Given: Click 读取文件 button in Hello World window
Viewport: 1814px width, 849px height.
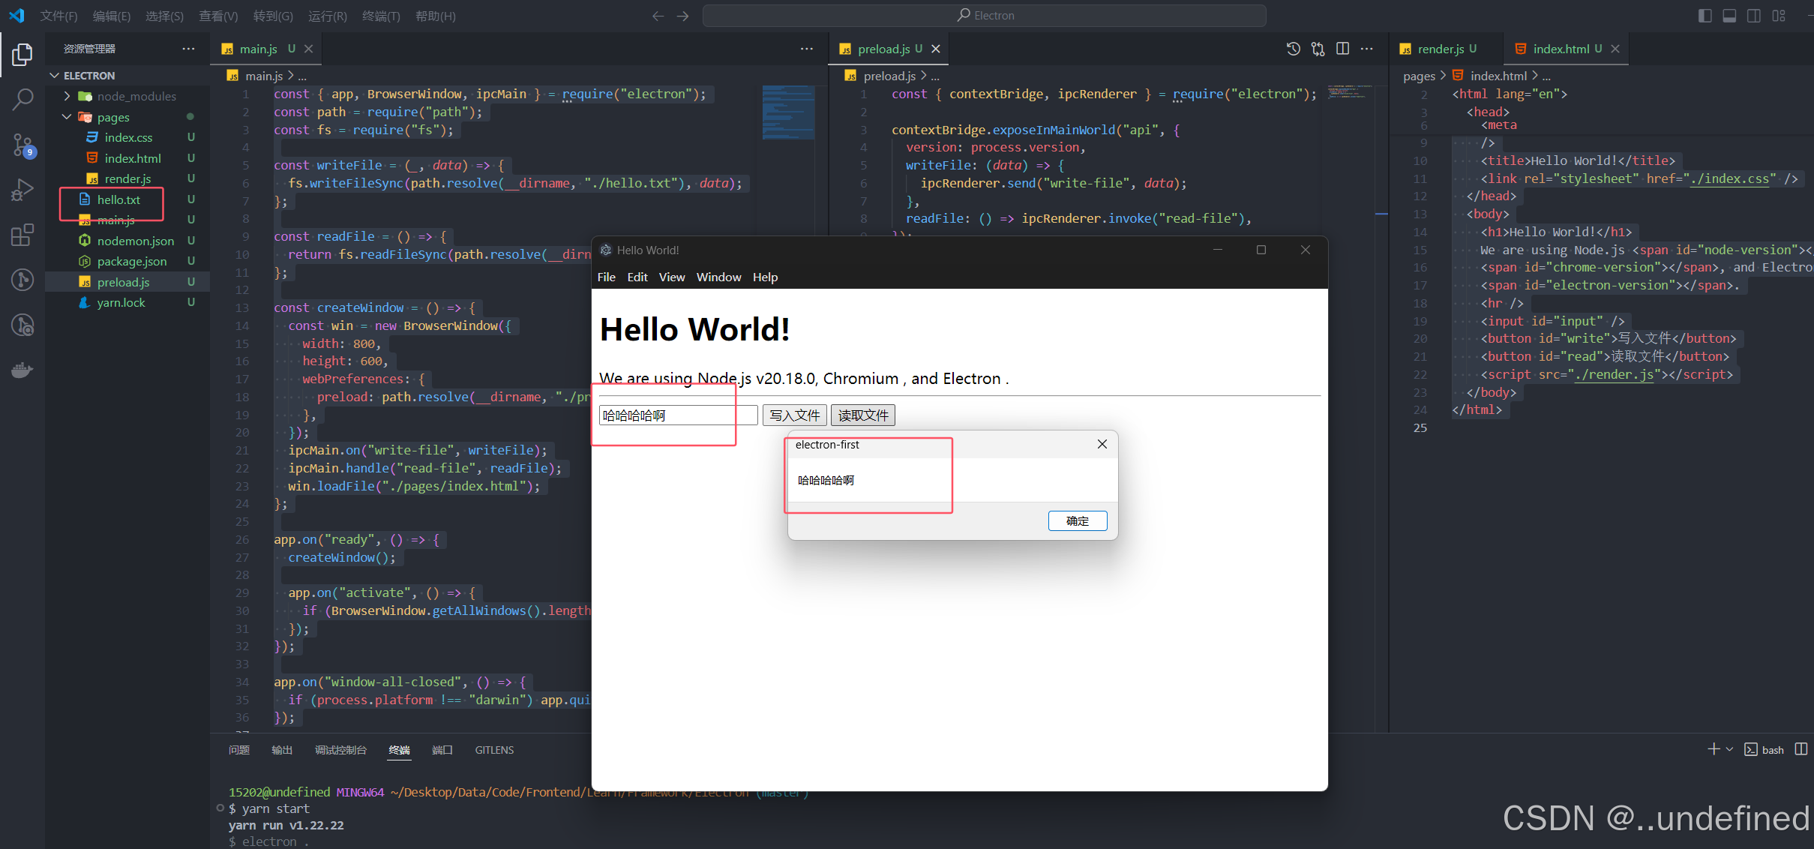Looking at the screenshot, I should point(863,415).
